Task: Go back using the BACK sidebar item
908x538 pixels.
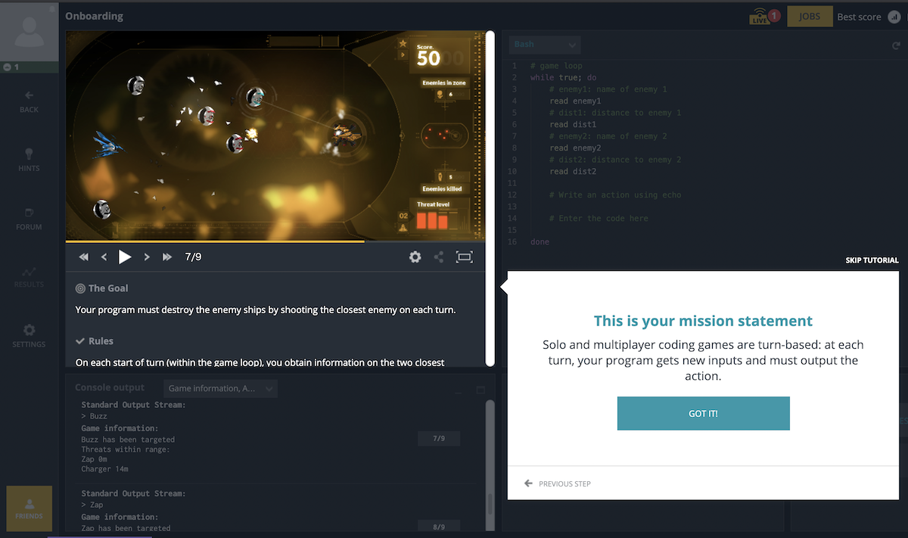Action: 29,101
